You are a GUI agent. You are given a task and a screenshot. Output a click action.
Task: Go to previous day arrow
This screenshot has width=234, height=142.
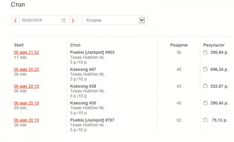[x=15, y=20]
